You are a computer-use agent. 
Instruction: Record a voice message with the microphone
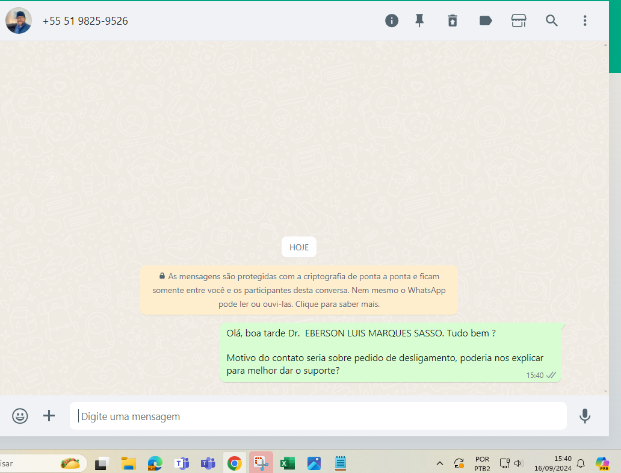click(x=584, y=416)
